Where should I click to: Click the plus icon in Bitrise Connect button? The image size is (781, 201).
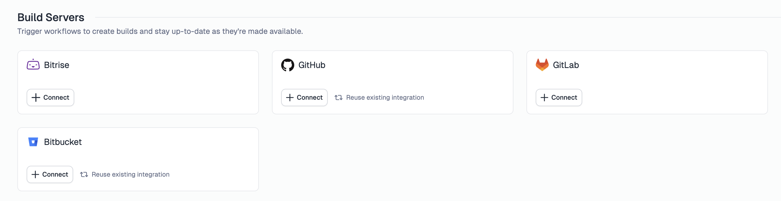[x=36, y=98]
